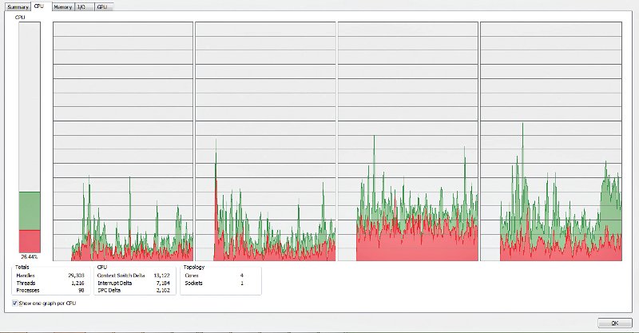Select the CPU tab

click(x=39, y=6)
